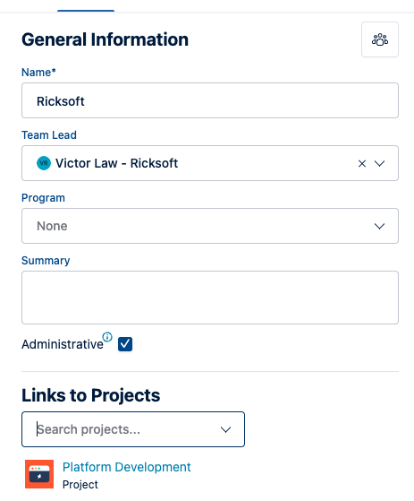Click the Administrative label text
The height and width of the screenshot is (501, 414).
(x=63, y=344)
